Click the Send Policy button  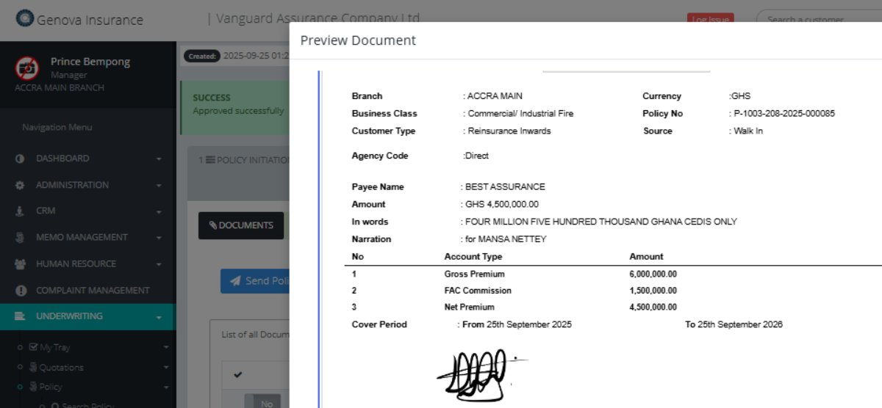[256, 281]
